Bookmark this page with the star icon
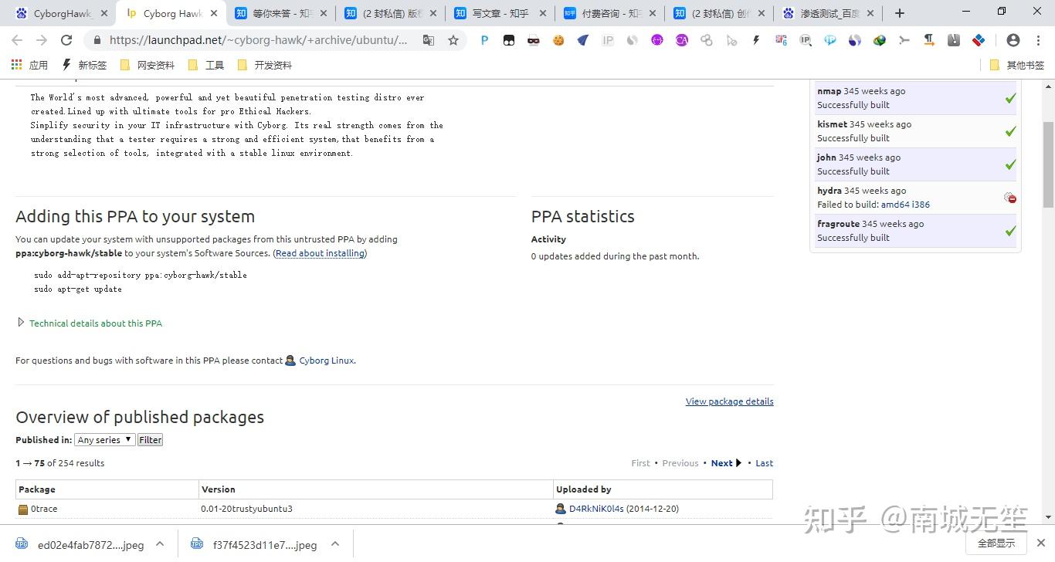The image size is (1055, 562). point(453,40)
